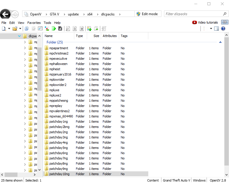229x183 pixels.
Task: Toggle the compact window mode button
Action: [225, 22]
